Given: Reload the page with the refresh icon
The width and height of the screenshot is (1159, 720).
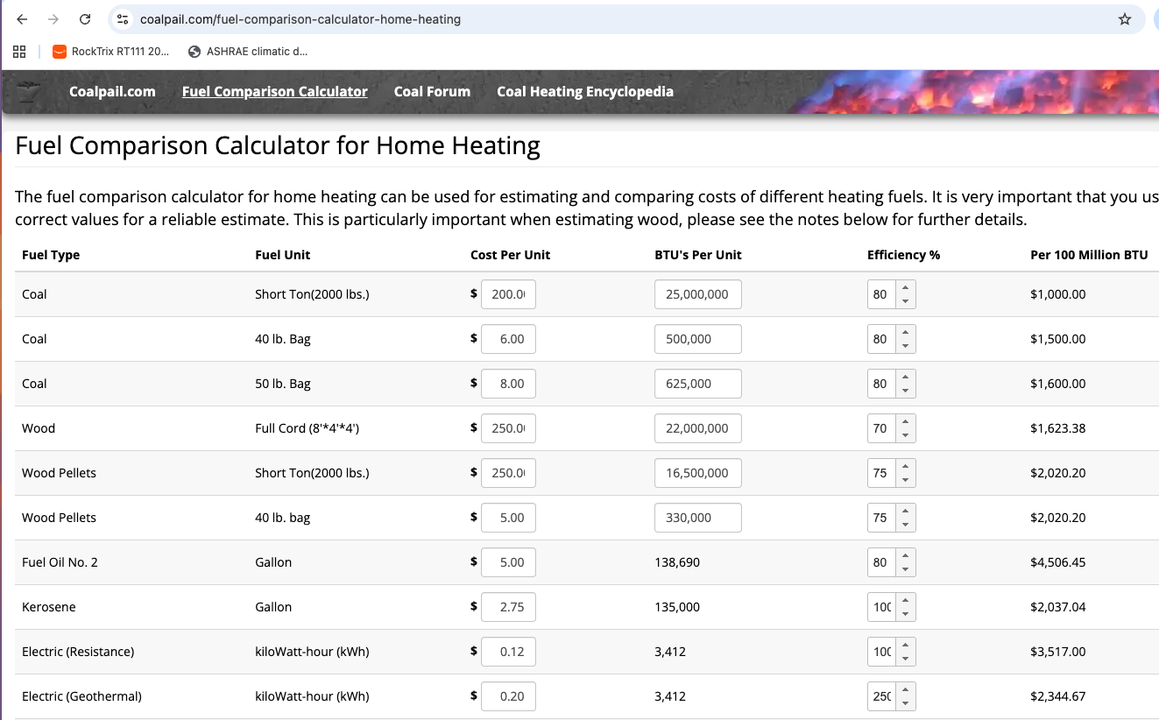Looking at the screenshot, I should pos(85,19).
